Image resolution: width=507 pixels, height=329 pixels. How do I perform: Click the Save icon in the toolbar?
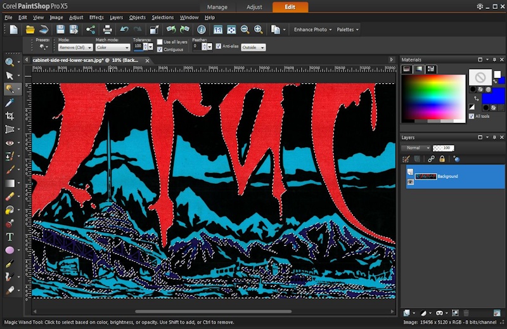(60, 30)
